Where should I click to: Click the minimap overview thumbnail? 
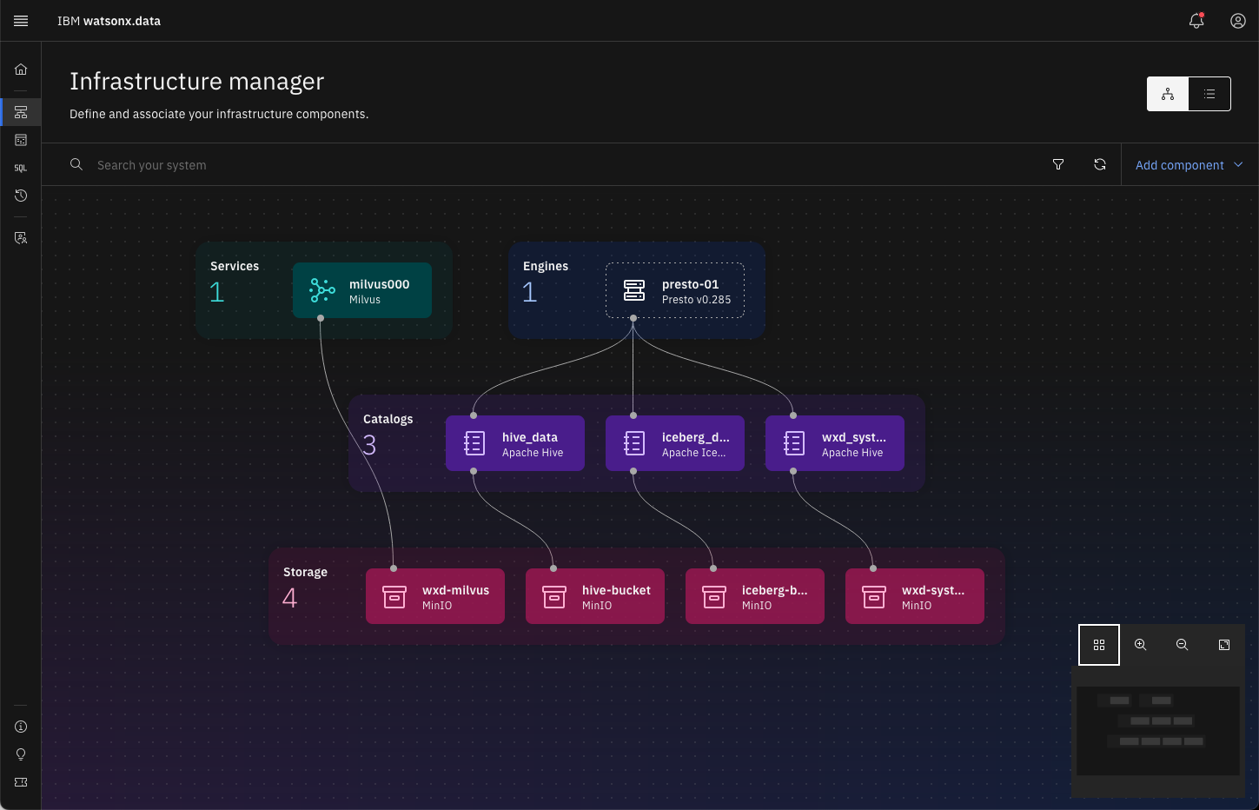(1158, 731)
